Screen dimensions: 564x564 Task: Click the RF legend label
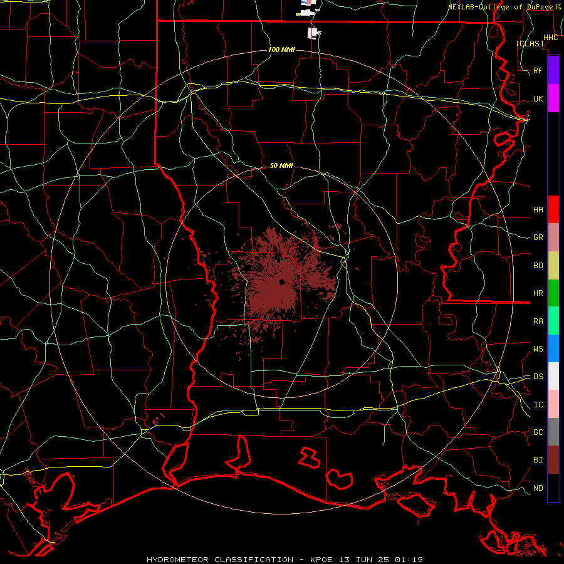[x=538, y=70]
